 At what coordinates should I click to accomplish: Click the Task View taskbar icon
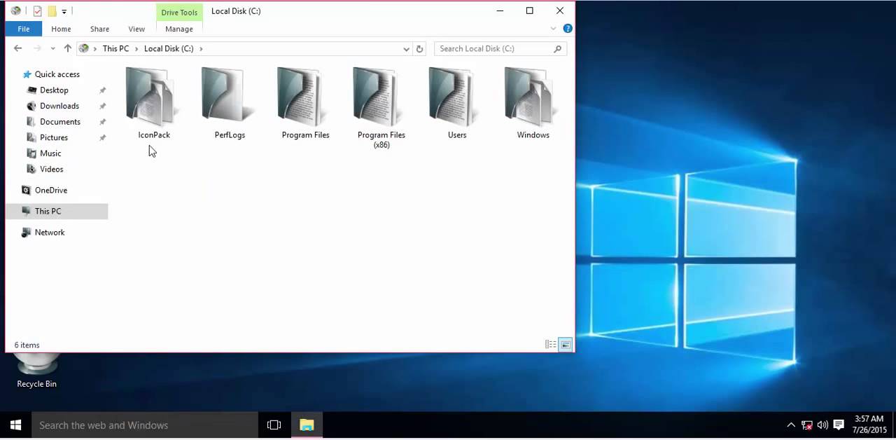(x=274, y=425)
